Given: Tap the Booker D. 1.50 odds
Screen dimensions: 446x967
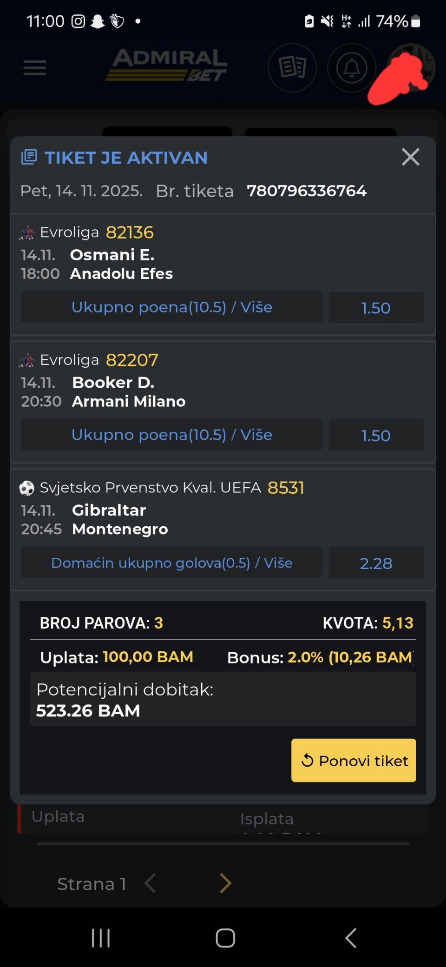Looking at the screenshot, I should pyautogui.click(x=376, y=435).
